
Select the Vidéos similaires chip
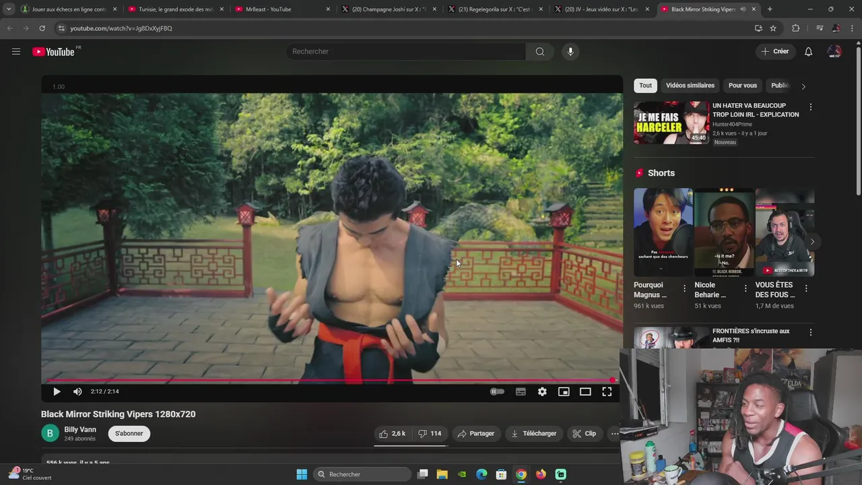(690, 86)
